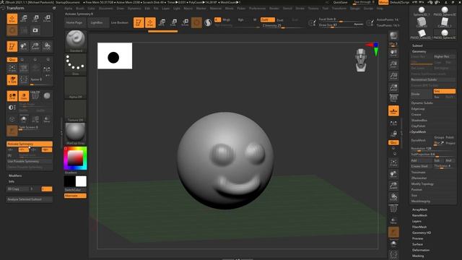Image resolution: width=462 pixels, height=260 pixels.
Task: Expand the Subtool section
Action: click(x=417, y=45)
